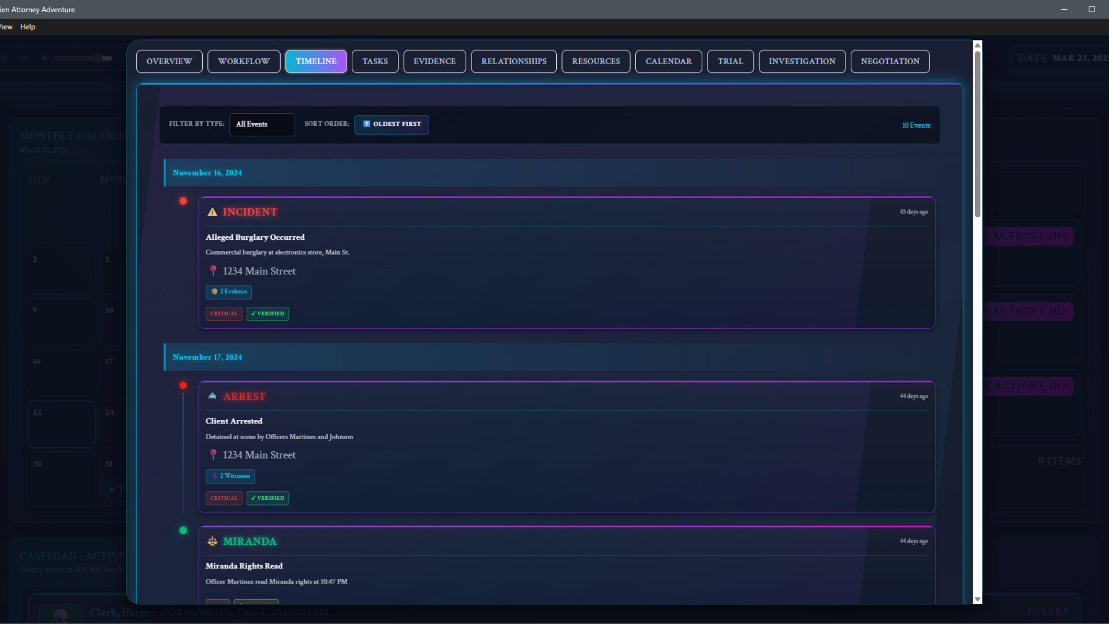Open the View menu
1109x624 pixels.
6,27
